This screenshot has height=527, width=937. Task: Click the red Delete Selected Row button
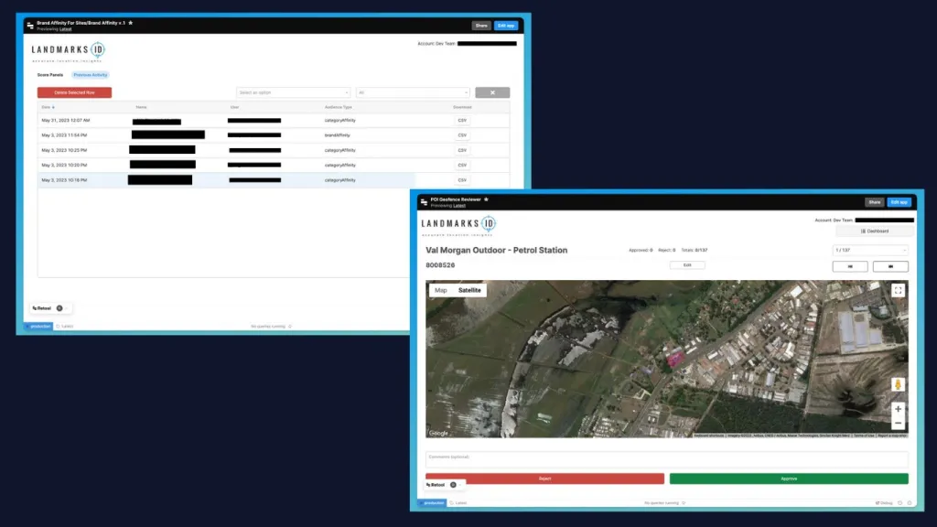pyautogui.click(x=74, y=92)
